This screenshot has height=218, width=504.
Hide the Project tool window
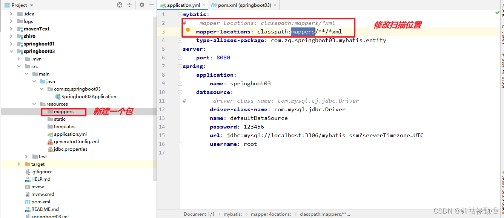click(151, 5)
